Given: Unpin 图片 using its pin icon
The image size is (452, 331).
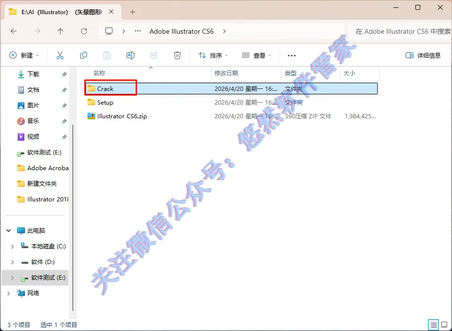Looking at the screenshot, I should pos(65,106).
